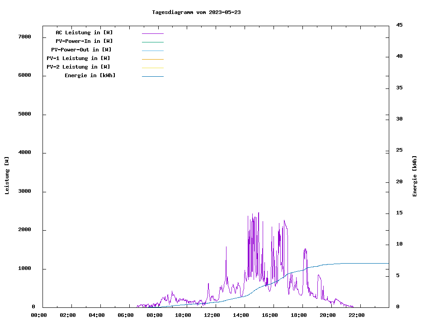Select the 'AC Leistung in [W]' legend label
Image resolution: width=434 pixels, height=325 pixels.
pos(84,32)
